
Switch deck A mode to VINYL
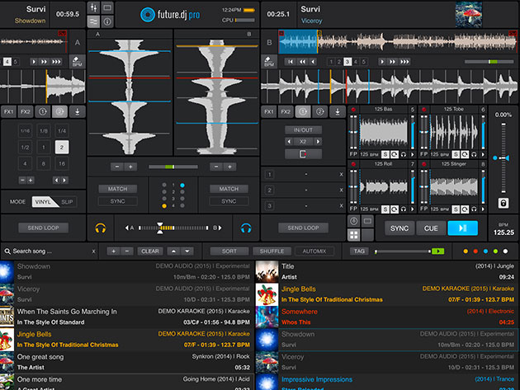[44, 202]
